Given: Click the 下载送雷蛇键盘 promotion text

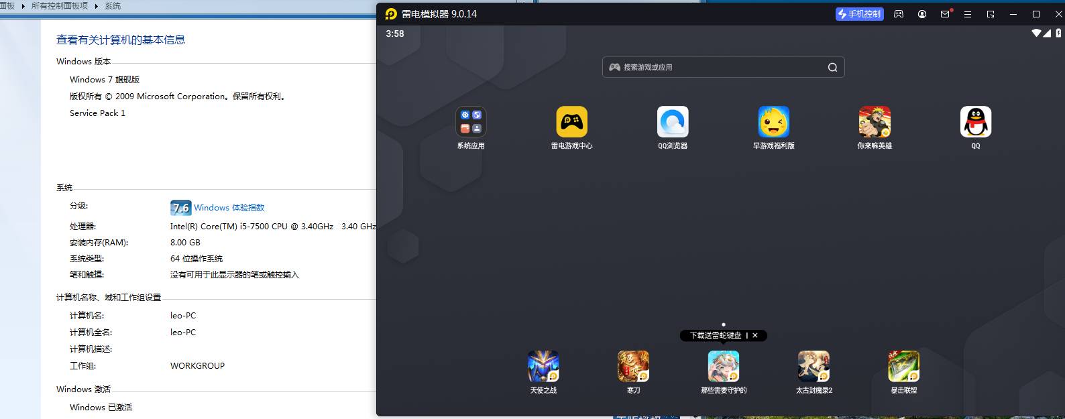Looking at the screenshot, I should (716, 335).
